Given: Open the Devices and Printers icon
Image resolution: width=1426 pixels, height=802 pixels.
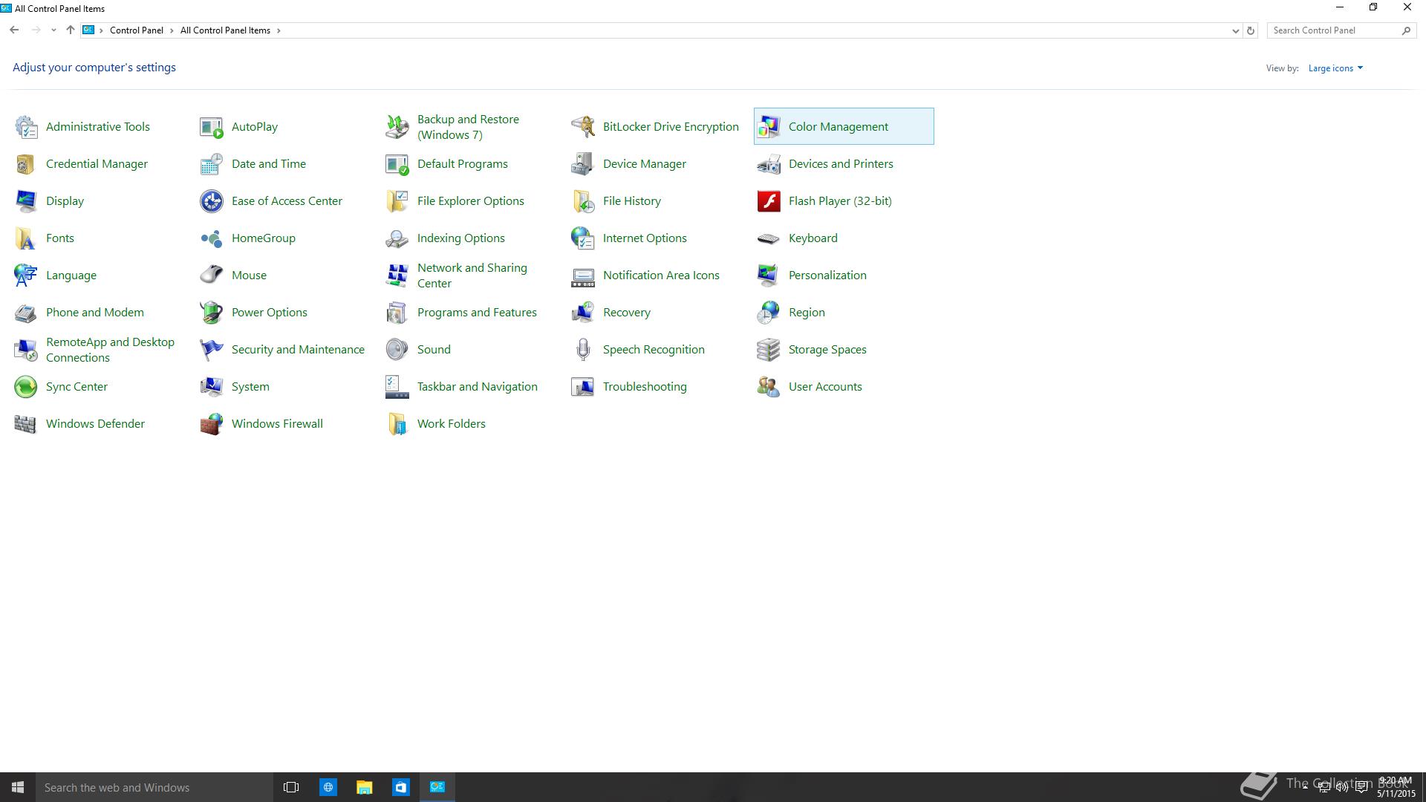Looking at the screenshot, I should coord(769,164).
